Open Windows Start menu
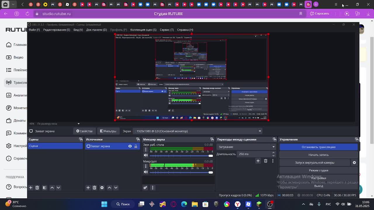 [x=104, y=204]
